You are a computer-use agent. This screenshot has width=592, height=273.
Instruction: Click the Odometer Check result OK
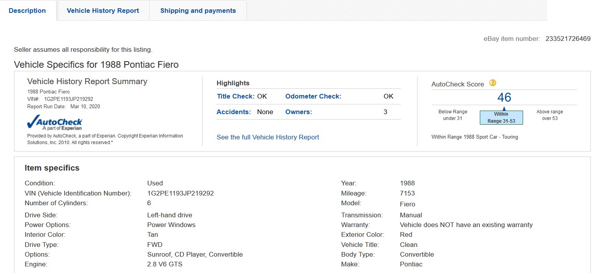tap(388, 96)
